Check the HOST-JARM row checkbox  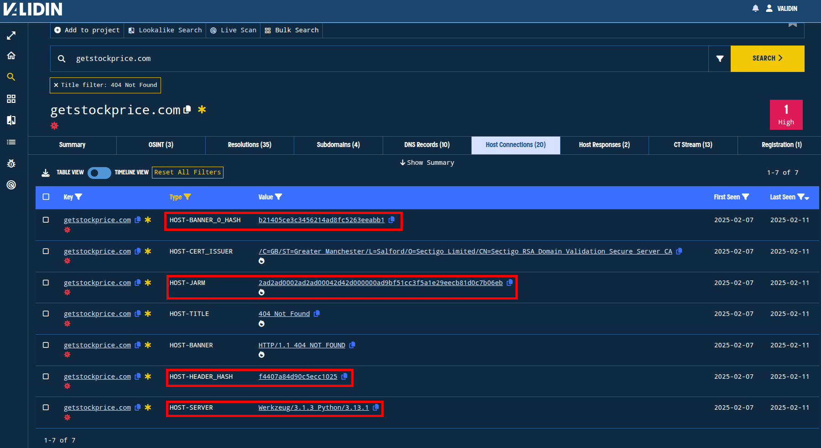pos(46,283)
